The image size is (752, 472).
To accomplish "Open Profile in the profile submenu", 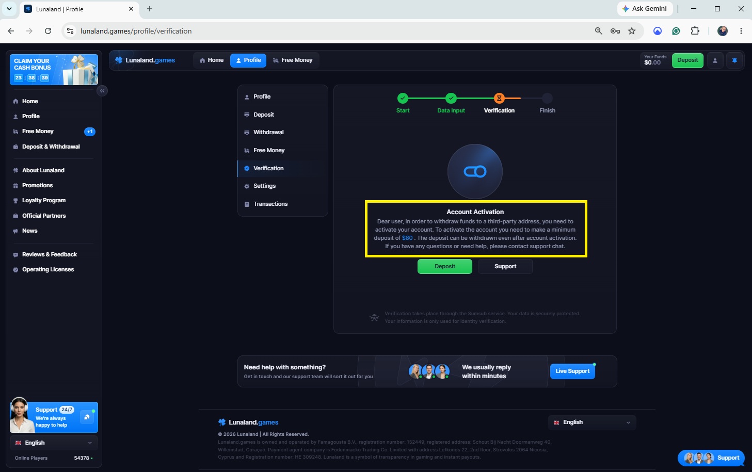I will [282, 96].
